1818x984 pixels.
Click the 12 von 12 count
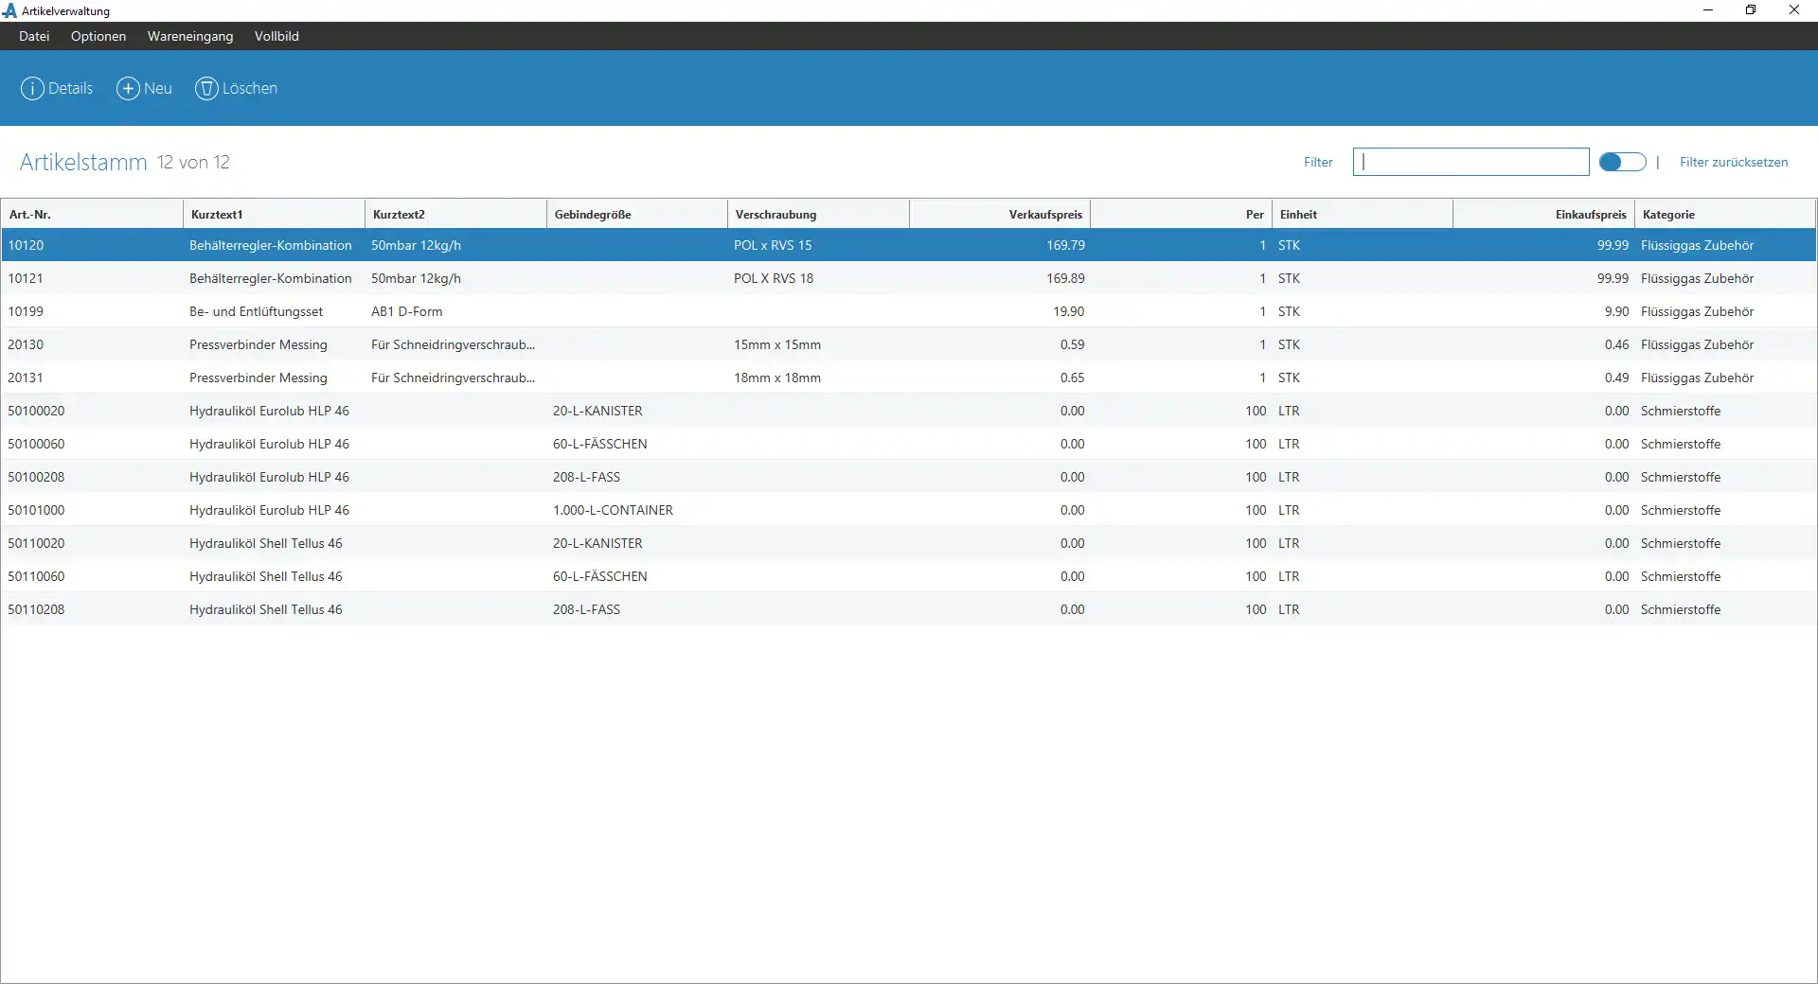pos(193,162)
